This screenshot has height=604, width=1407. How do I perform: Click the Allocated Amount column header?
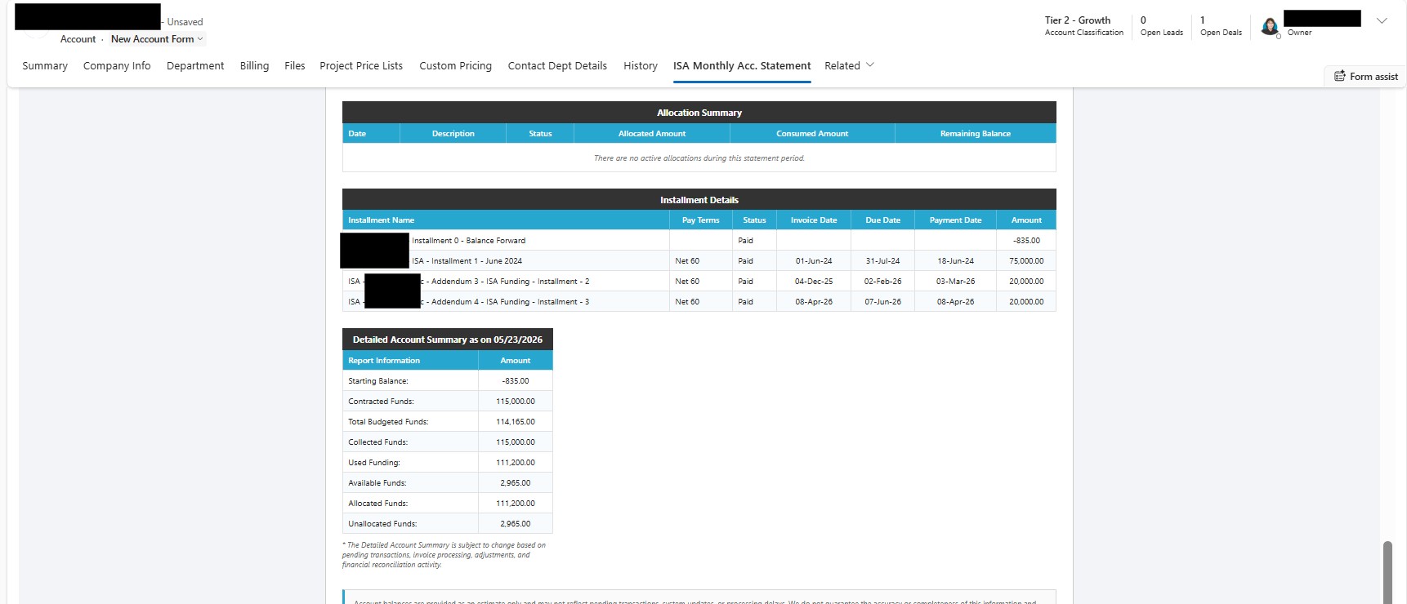pos(652,133)
